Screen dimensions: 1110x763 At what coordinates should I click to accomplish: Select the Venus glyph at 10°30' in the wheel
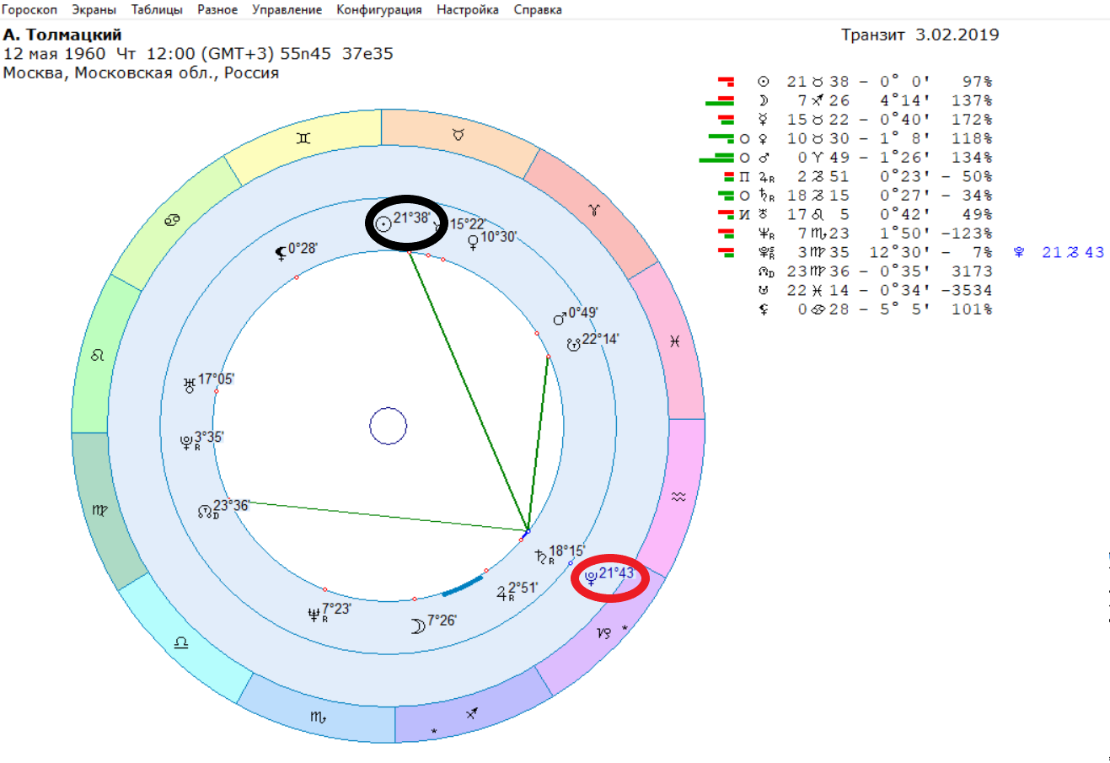(x=473, y=242)
